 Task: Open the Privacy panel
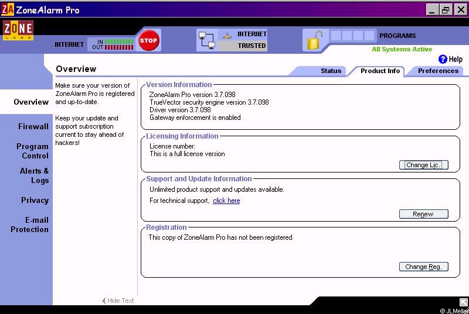click(x=35, y=200)
